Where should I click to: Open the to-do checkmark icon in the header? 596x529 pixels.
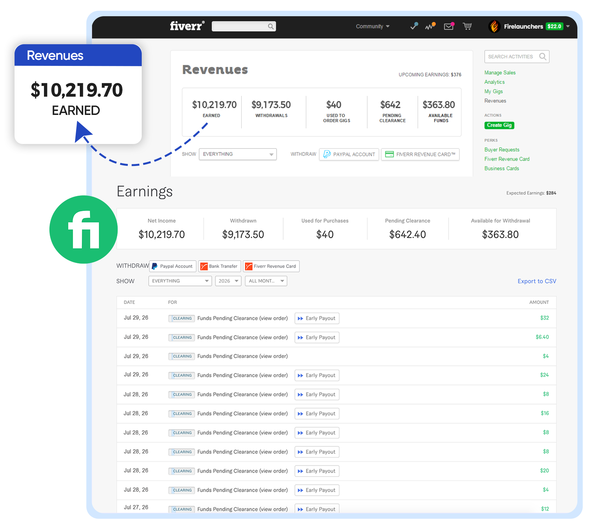(x=414, y=26)
